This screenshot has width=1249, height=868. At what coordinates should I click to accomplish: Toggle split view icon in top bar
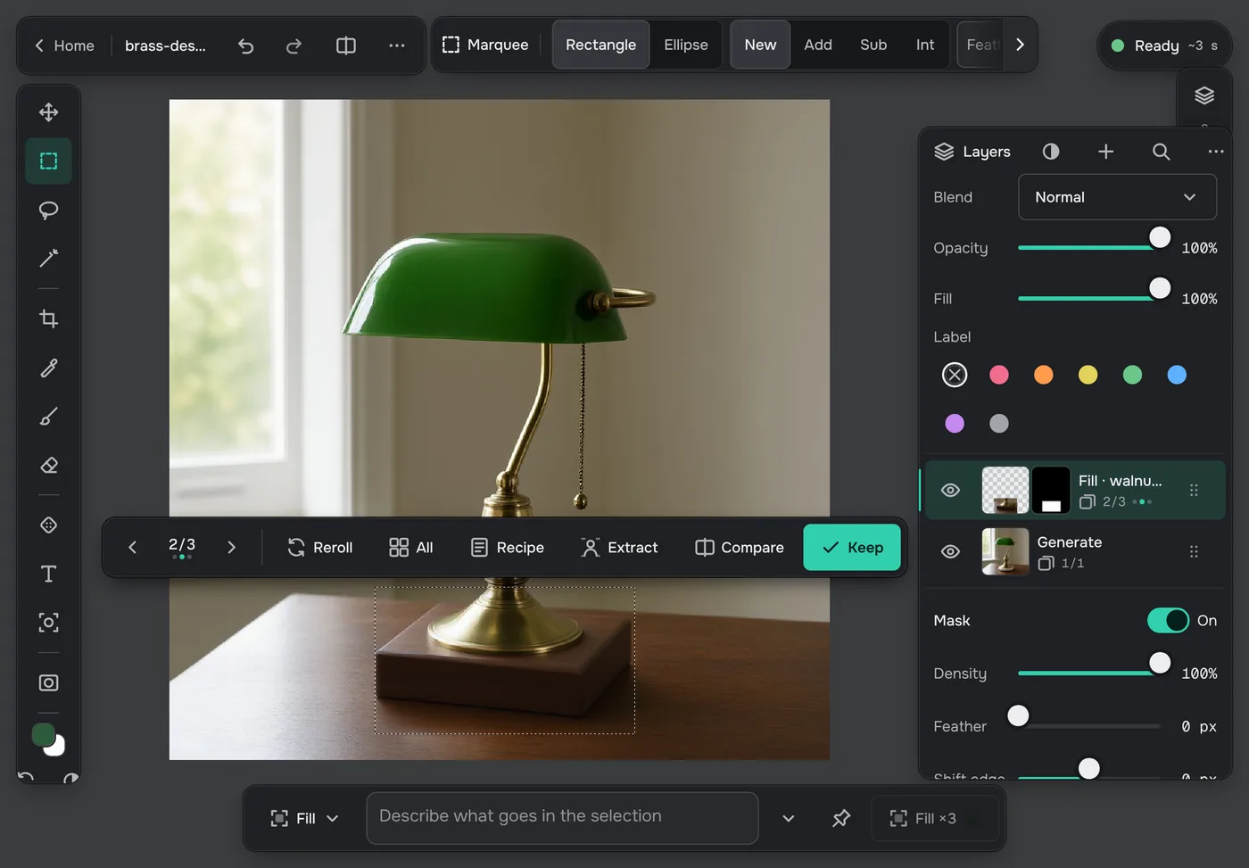(x=346, y=45)
